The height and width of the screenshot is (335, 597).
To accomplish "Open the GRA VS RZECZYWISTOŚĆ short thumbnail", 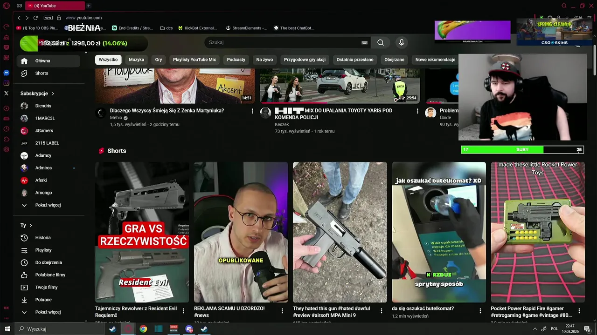I will point(142,232).
